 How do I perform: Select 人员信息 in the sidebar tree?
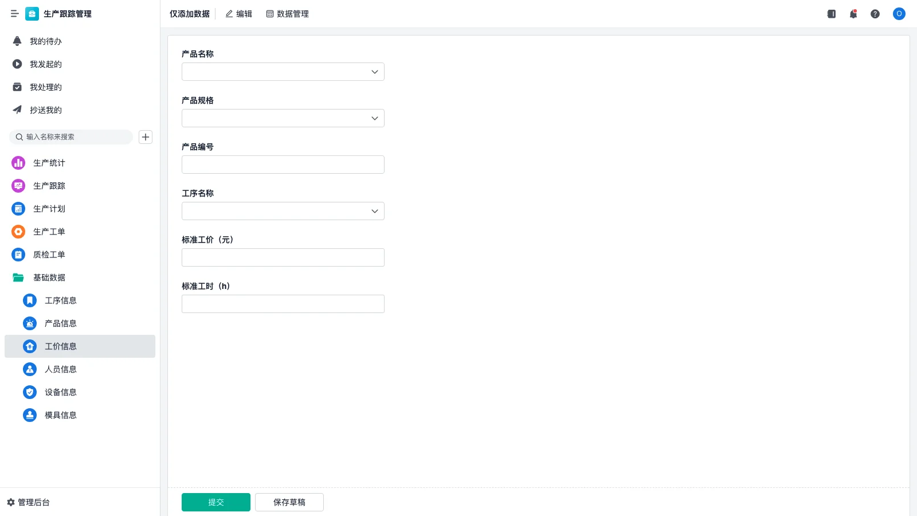point(60,369)
